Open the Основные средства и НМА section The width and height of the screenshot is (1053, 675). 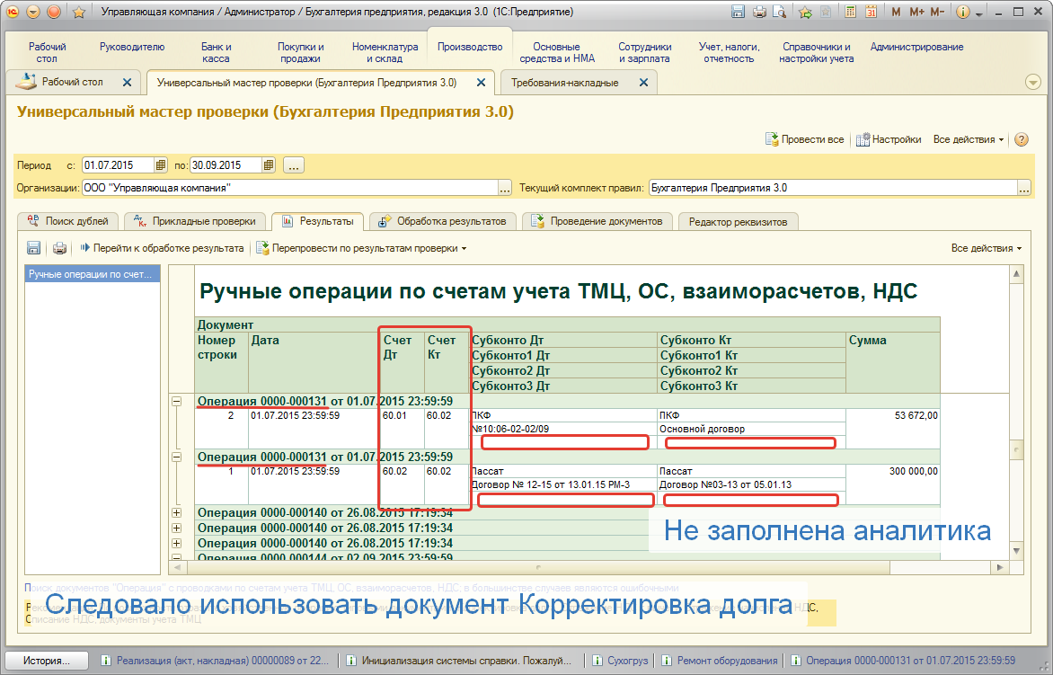tap(557, 52)
